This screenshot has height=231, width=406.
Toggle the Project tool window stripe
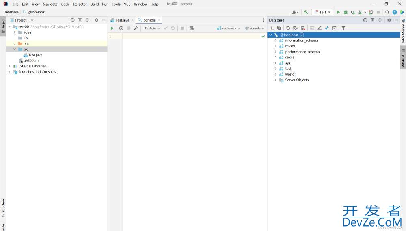pos(3,26)
